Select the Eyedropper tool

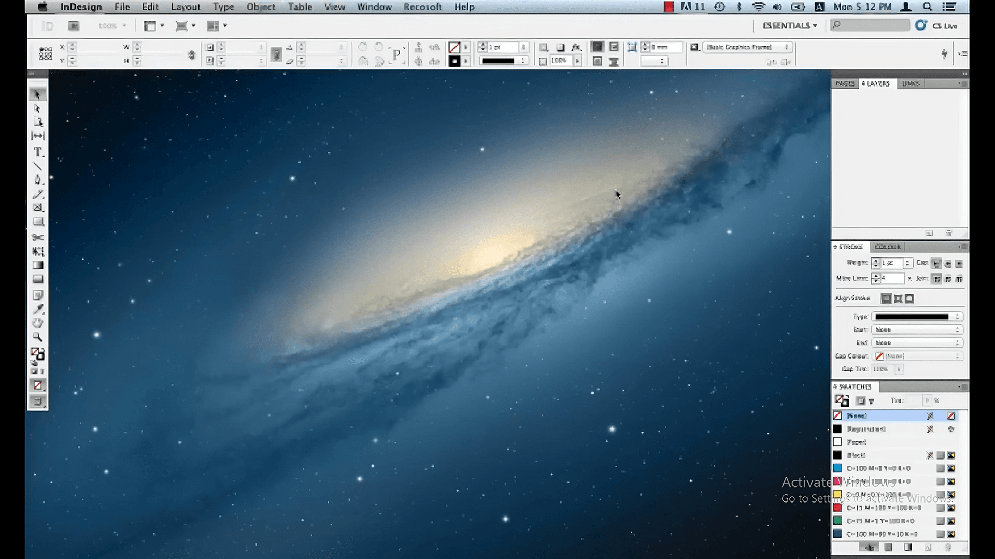(x=38, y=309)
